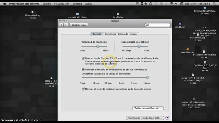This screenshot has height=123, width=219.
Task: Click the sync arrows icon in menu bar
Action: [151, 4]
